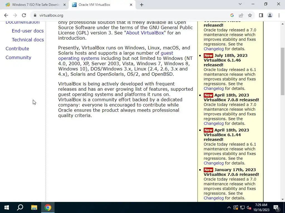This screenshot has height=213, width=285.
Task: Visit the Community section
Action: tap(18, 57)
